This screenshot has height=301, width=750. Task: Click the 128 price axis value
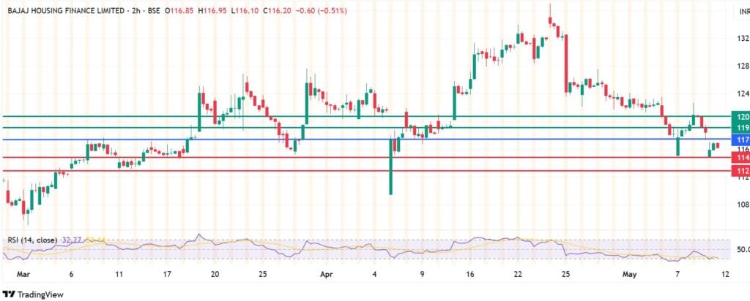[743, 66]
